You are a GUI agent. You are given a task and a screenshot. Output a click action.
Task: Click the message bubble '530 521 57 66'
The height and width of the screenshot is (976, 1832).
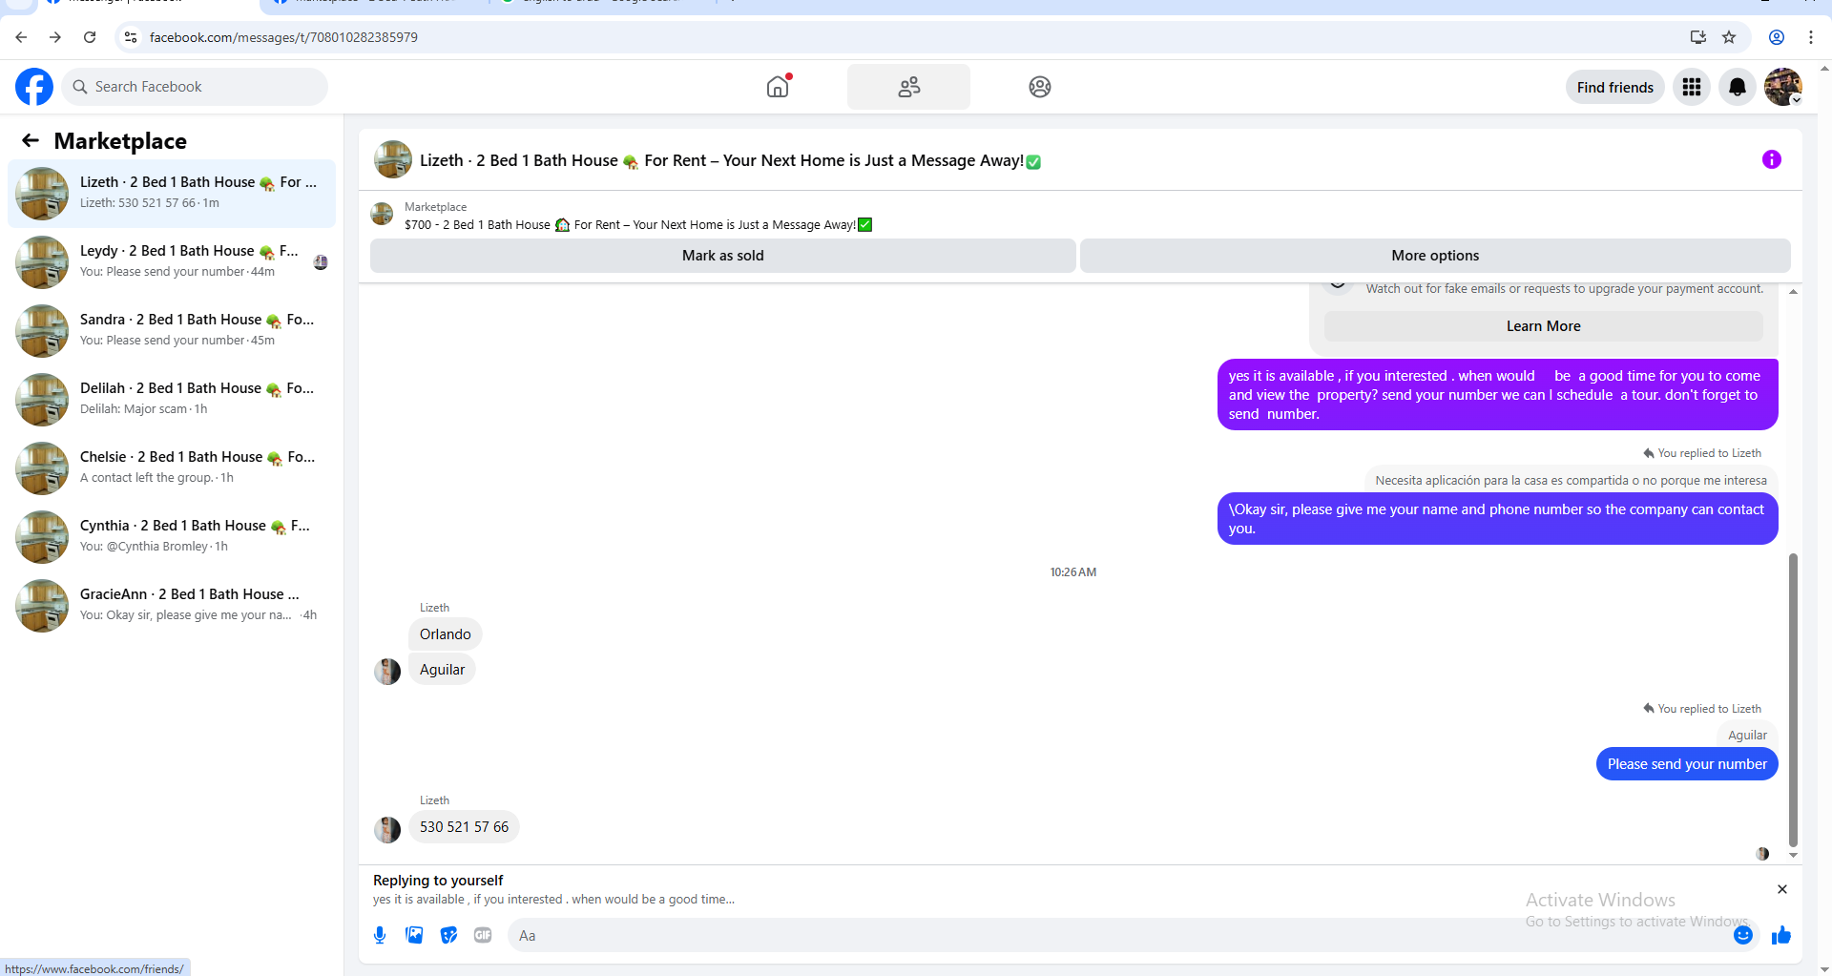pyautogui.click(x=464, y=827)
